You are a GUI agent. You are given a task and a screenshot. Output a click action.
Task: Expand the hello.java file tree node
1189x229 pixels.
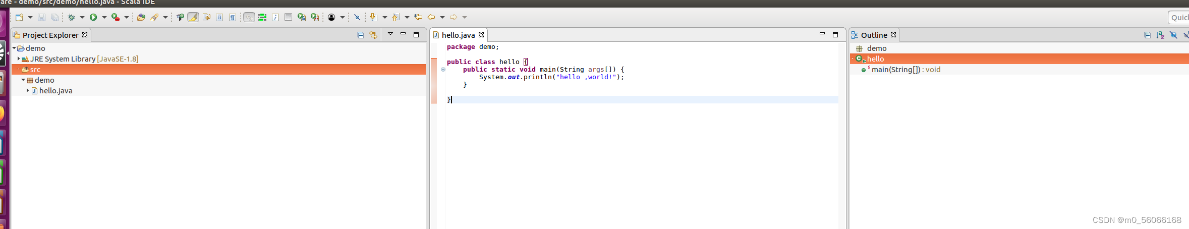(28, 90)
